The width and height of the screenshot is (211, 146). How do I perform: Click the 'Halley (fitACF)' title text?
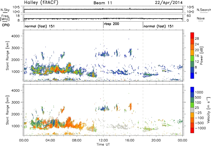click(41, 3)
